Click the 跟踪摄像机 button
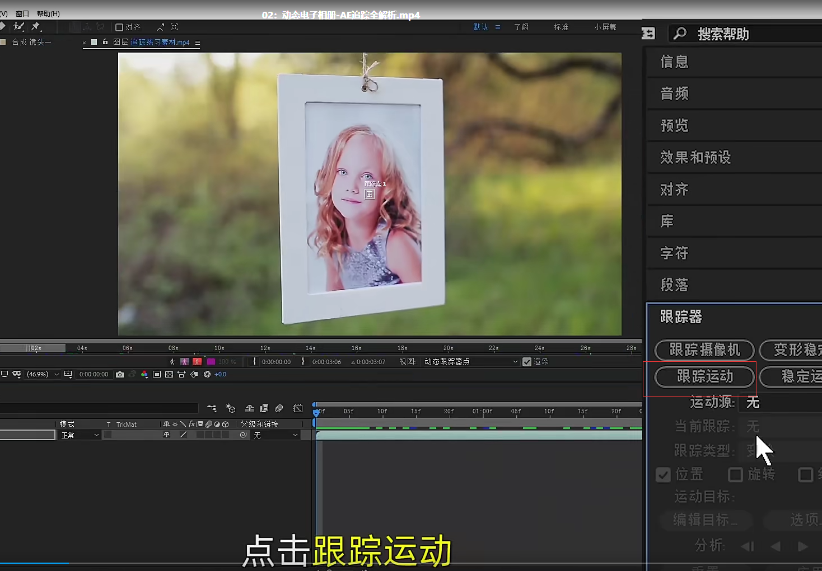 pyautogui.click(x=704, y=350)
